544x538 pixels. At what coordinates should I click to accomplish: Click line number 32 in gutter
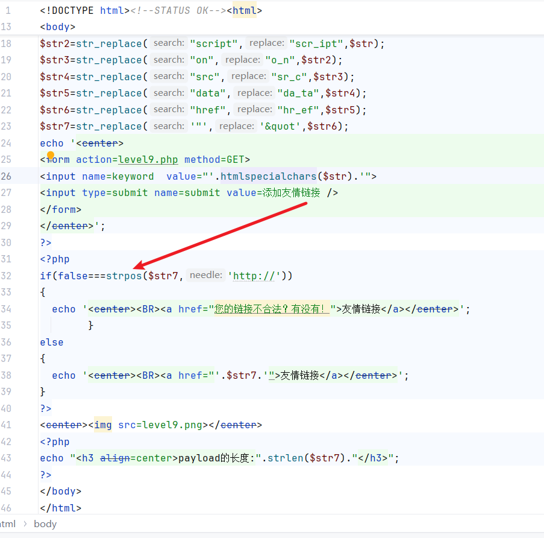pos(6,276)
